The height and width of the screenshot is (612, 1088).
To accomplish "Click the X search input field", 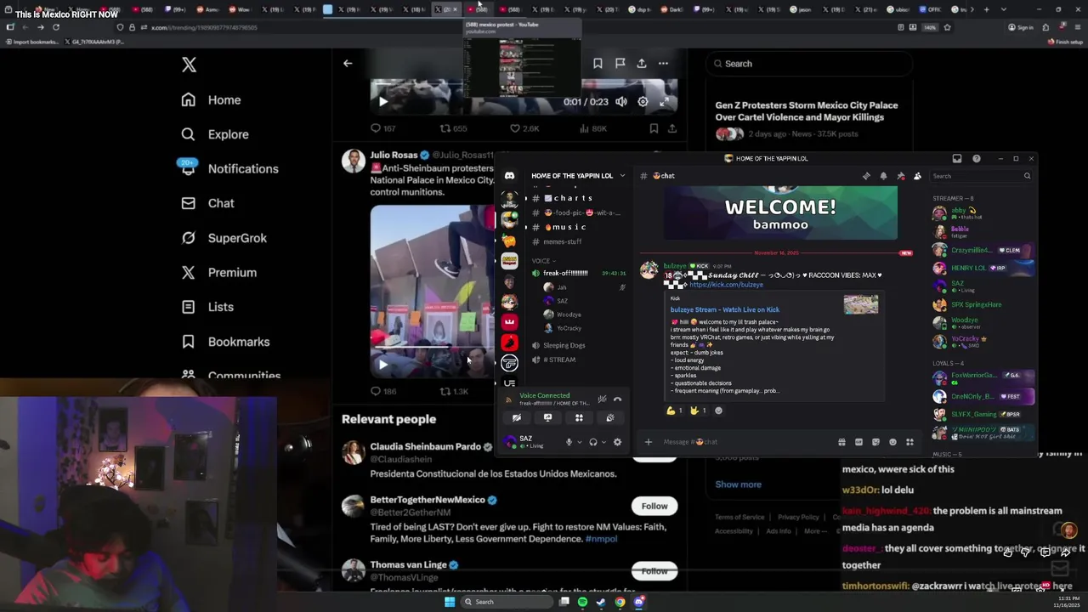I will point(809,64).
